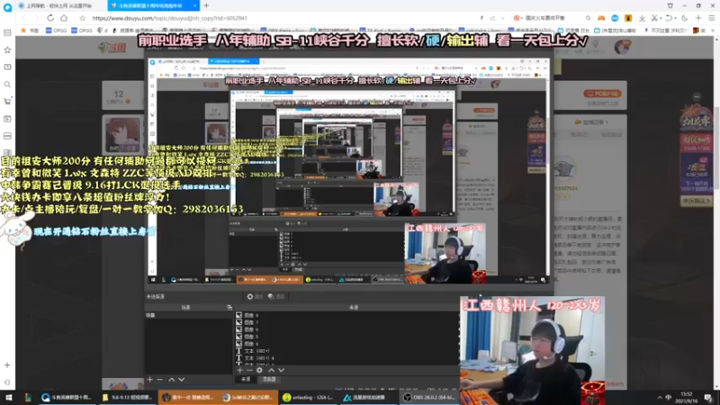The height and width of the screenshot is (405, 720).
Task: Open the blue round extension icon
Action: (x=615, y=18)
